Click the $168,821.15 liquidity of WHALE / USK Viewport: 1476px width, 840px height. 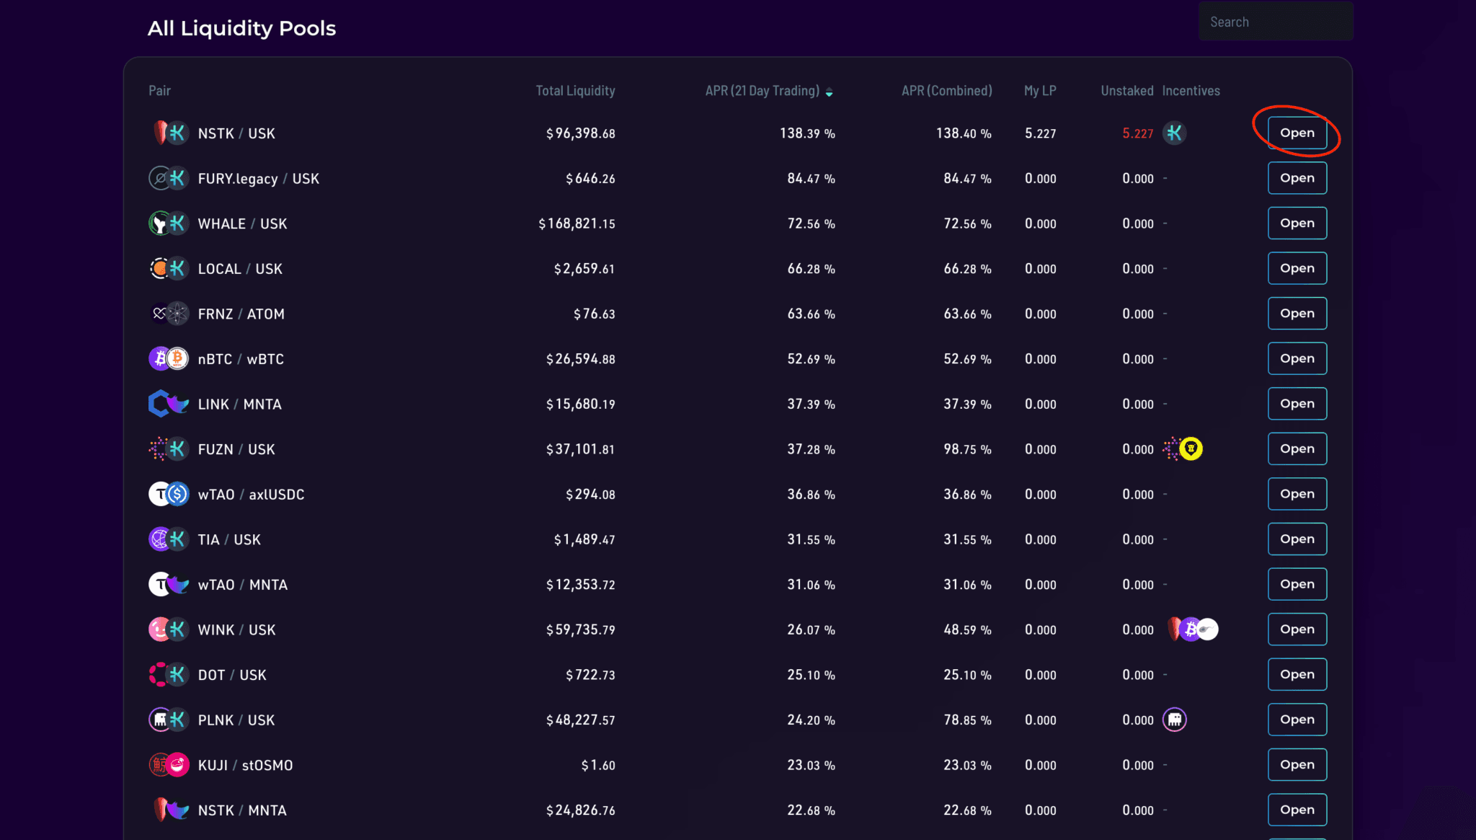[577, 224]
